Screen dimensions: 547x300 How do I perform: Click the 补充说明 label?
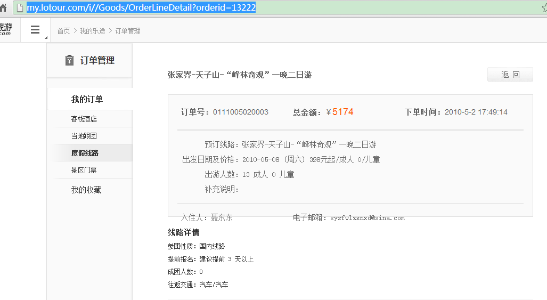222,189
